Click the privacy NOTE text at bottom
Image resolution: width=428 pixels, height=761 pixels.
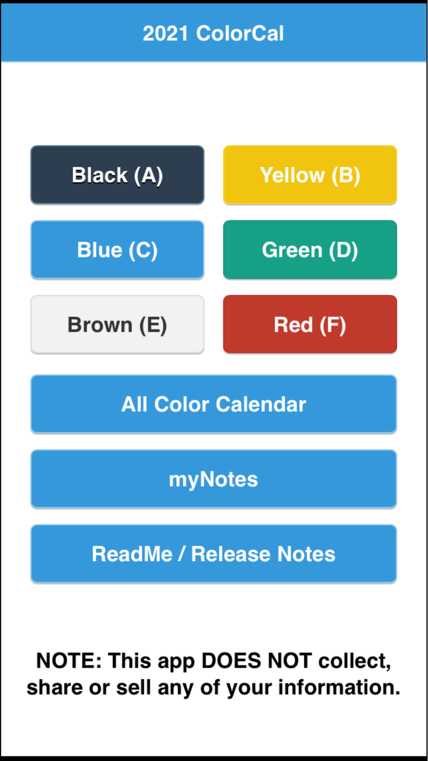tap(214, 674)
